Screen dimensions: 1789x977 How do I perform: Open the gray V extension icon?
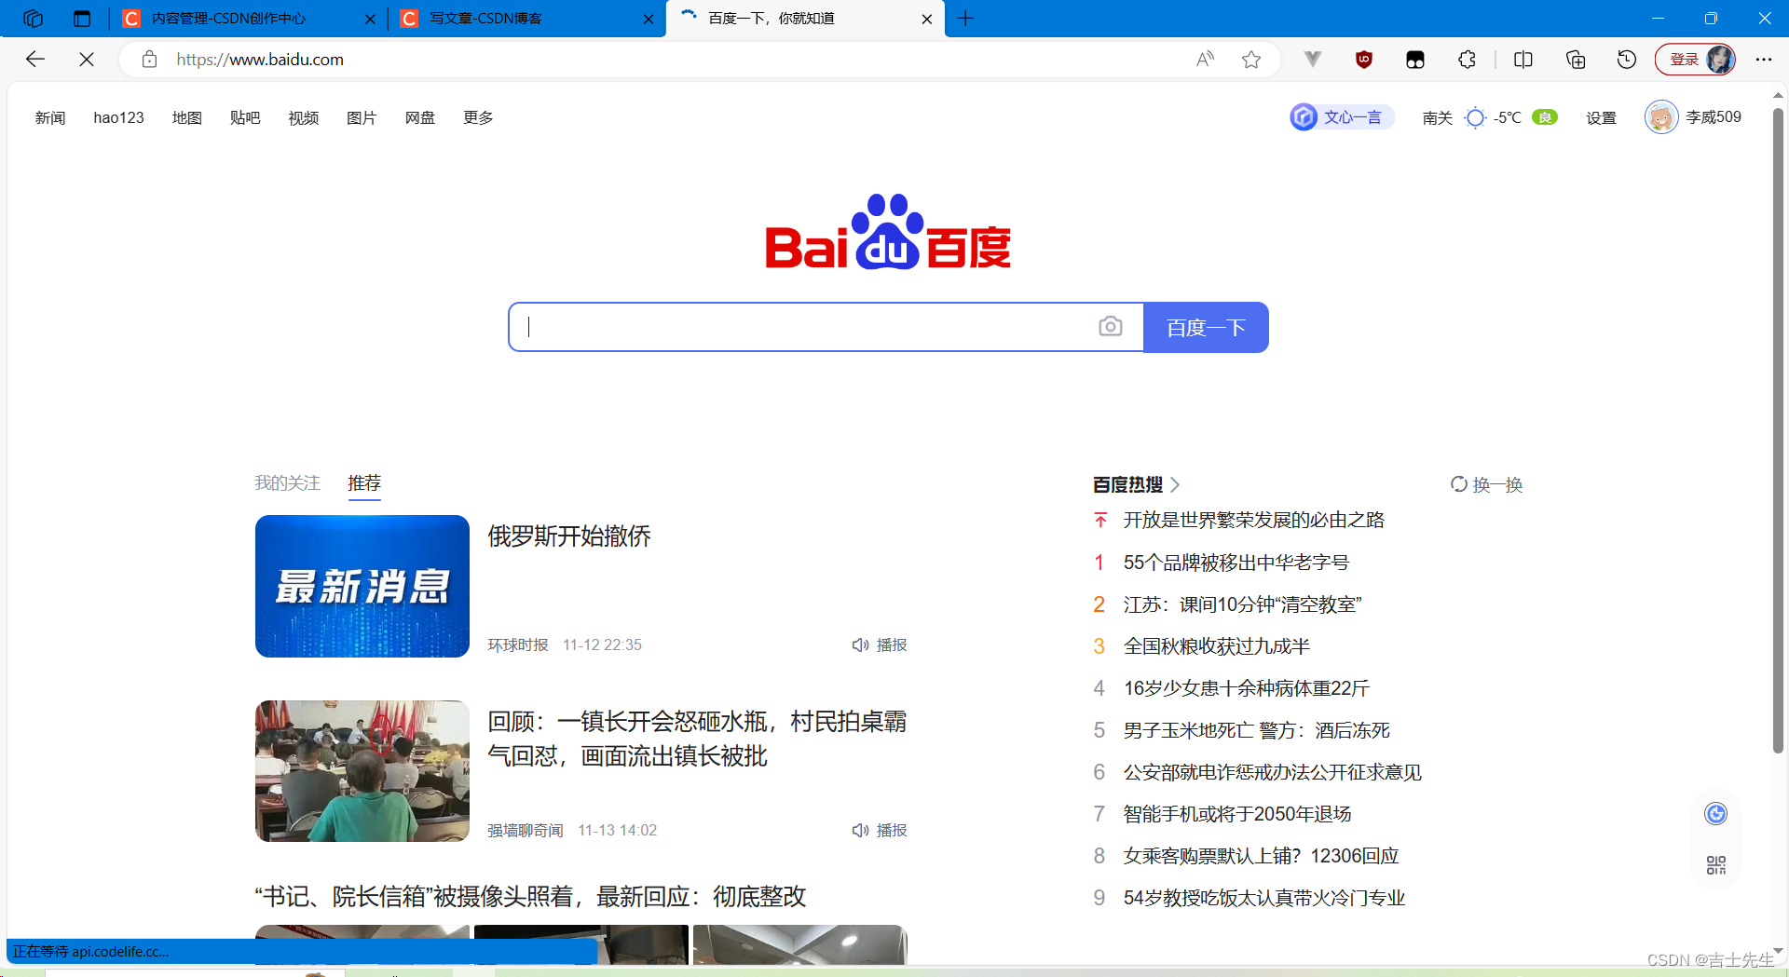(1313, 60)
